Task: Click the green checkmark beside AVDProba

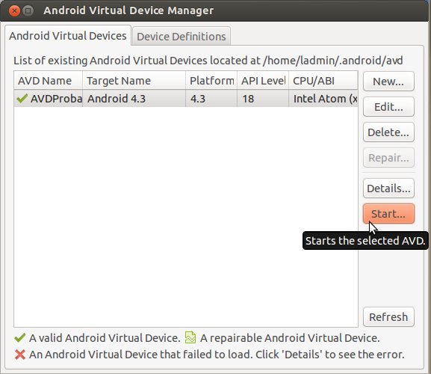Action: (22, 98)
